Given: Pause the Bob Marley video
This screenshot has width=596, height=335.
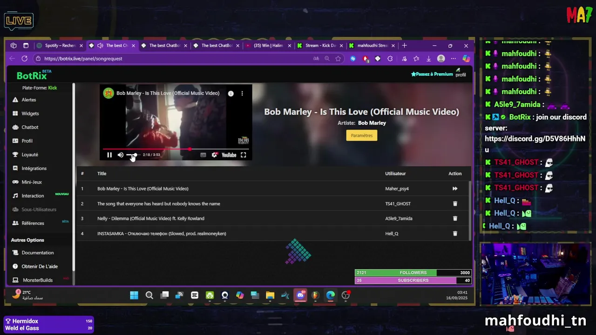Looking at the screenshot, I should [109, 155].
